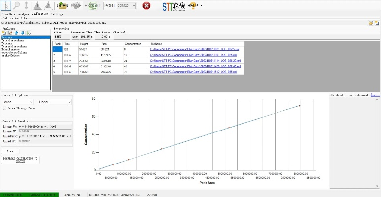This screenshot has height=197, width=381.
Task: Click the View button
Action: (x=9, y=151)
